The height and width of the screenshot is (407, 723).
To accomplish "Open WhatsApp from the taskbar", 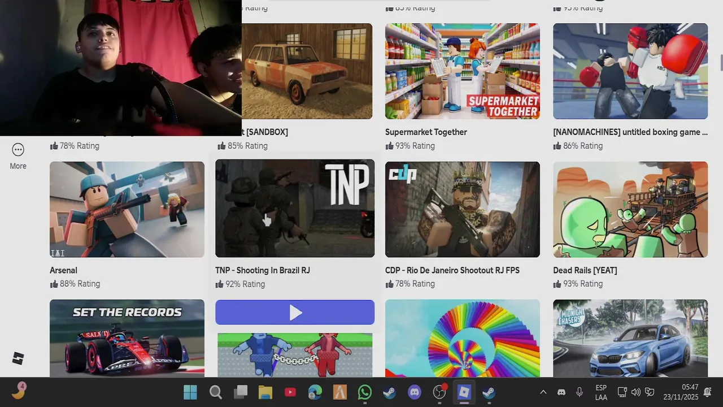I will (x=365, y=392).
